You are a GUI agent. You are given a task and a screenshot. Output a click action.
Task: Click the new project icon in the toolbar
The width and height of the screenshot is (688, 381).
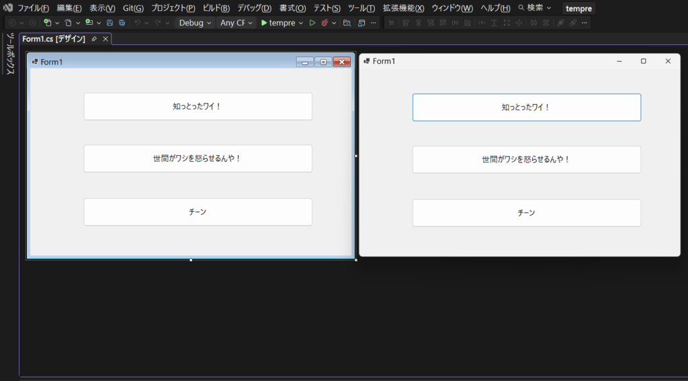(48, 23)
